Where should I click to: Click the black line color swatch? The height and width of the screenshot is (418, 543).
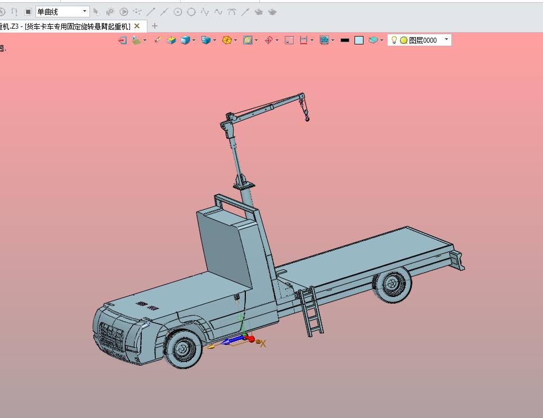pos(345,40)
